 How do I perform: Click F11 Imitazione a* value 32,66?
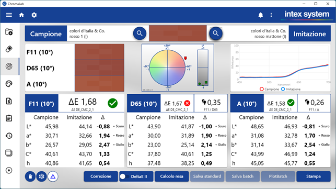85,136
